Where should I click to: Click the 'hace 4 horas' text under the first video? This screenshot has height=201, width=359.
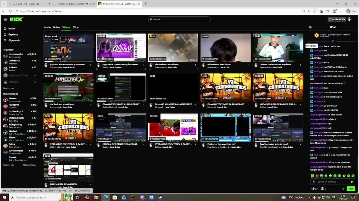click(x=68, y=67)
